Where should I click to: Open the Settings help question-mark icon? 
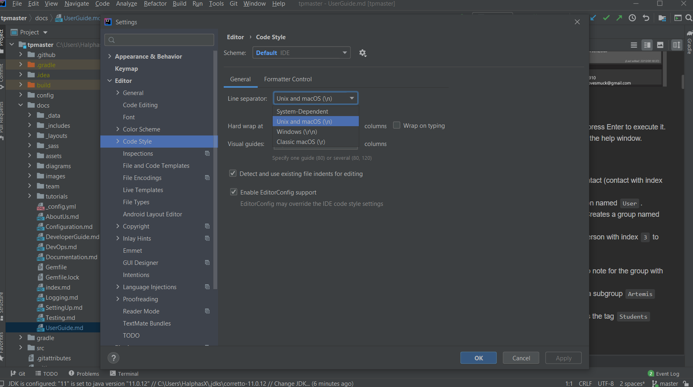pos(114,358)
